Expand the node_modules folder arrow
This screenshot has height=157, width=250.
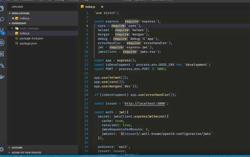[x=12, y=28]
